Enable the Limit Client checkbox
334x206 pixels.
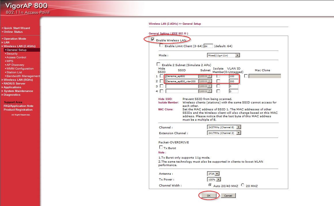(161, 45)
